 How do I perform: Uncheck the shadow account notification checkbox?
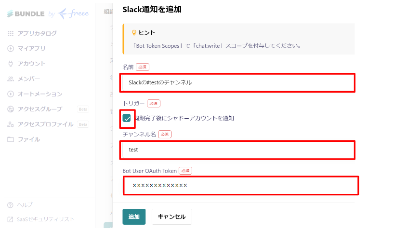click(127, 118)
